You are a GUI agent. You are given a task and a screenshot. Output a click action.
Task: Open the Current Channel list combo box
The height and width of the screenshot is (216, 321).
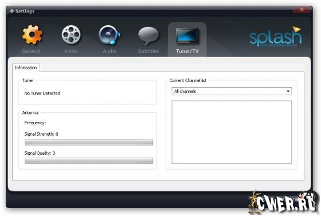click(x=232, y=91)
